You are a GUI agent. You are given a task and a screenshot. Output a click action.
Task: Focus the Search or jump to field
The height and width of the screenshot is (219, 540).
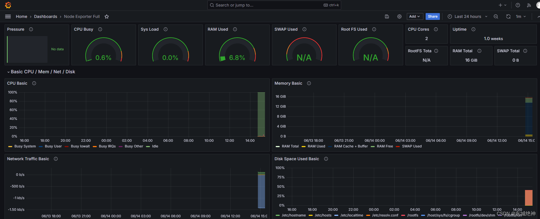click(274, 5)
